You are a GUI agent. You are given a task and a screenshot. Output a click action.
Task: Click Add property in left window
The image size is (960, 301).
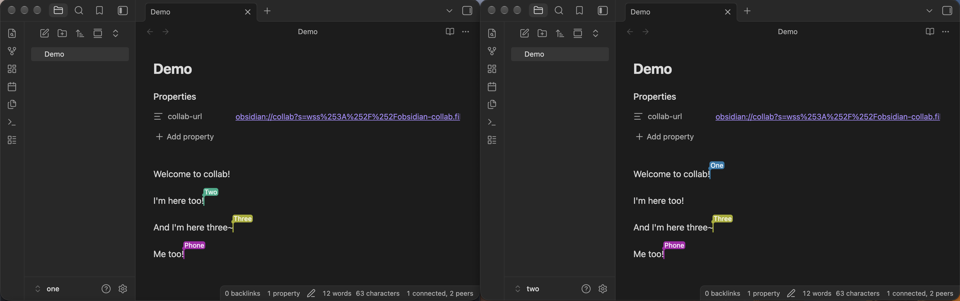click(185, 137)
